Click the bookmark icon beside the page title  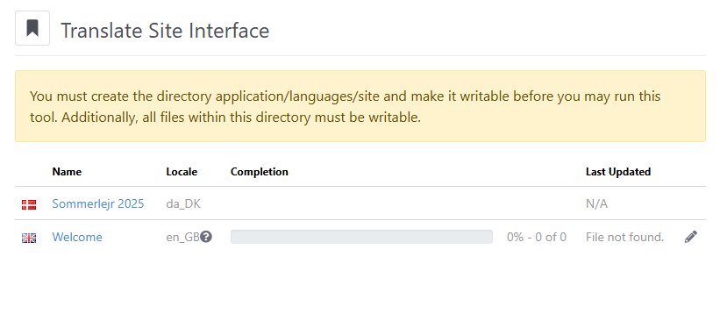[32, 28]
